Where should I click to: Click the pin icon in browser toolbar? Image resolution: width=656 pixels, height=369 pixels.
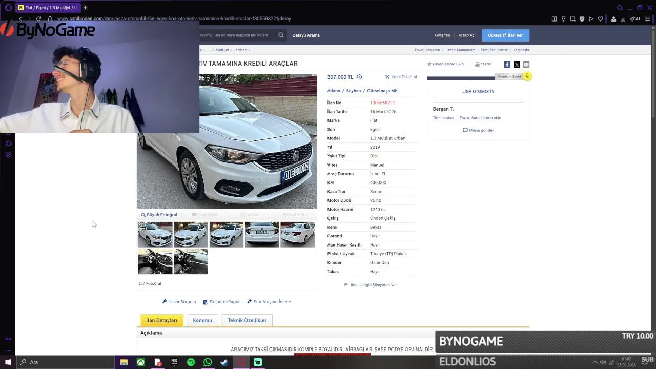pyautogui.click(x=563, y=19)
